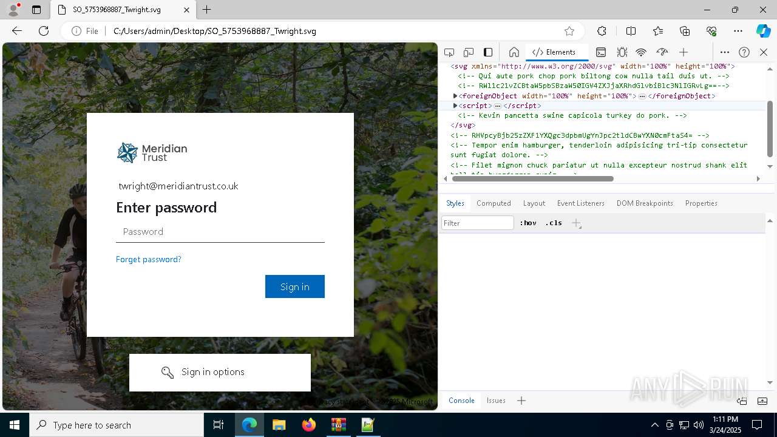The width and height of the screenshot is (777, 437).
Task: View site information File icon
Action: [85, 31]
